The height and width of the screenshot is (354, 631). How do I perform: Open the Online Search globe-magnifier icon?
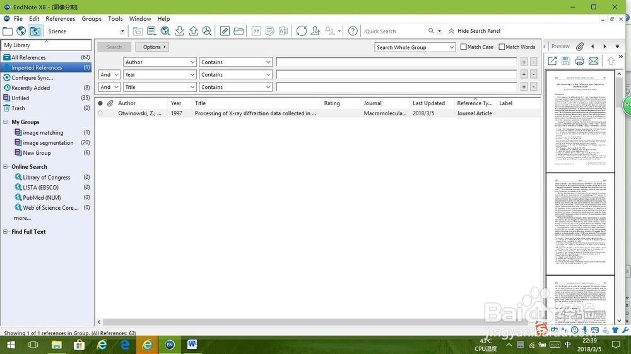coord(165,31)
